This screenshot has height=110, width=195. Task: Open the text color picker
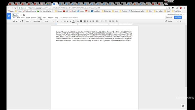click(73, 21)
